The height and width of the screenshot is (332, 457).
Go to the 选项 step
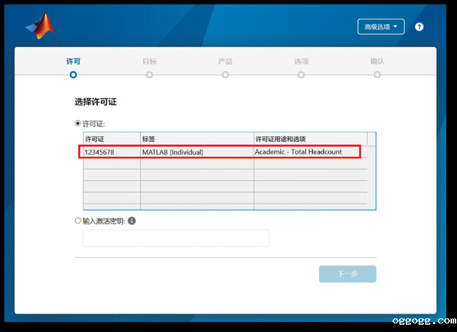coord(301,68)
